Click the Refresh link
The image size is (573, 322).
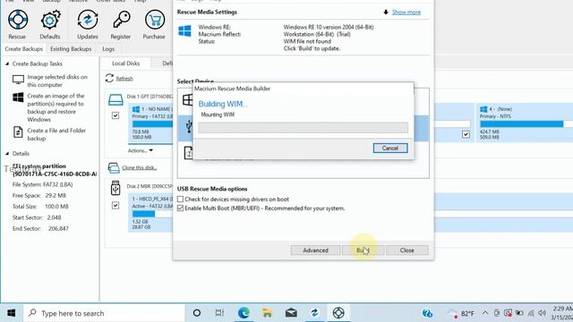124,79
